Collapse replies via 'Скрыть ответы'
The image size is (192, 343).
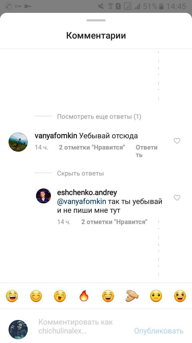80,173
